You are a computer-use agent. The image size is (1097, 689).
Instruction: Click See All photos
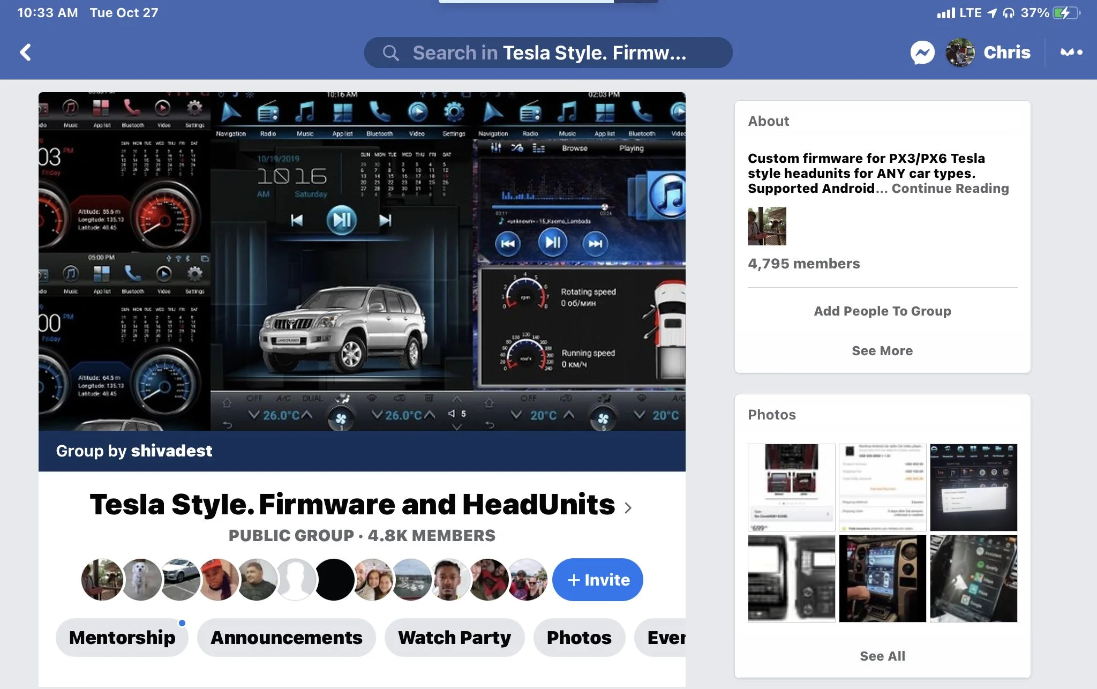(882, 656)
